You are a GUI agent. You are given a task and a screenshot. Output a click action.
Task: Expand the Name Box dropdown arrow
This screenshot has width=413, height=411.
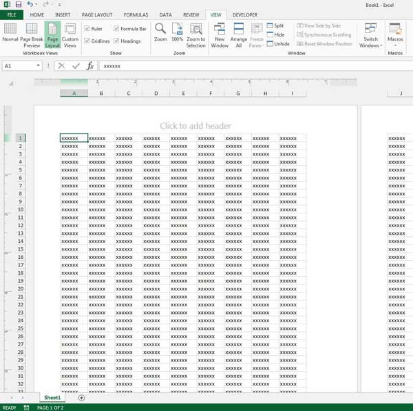coord(39,66)
